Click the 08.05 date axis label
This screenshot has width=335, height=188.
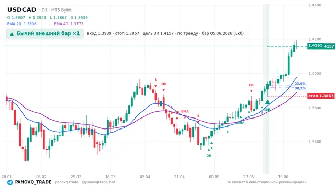[x=214, y=177]
